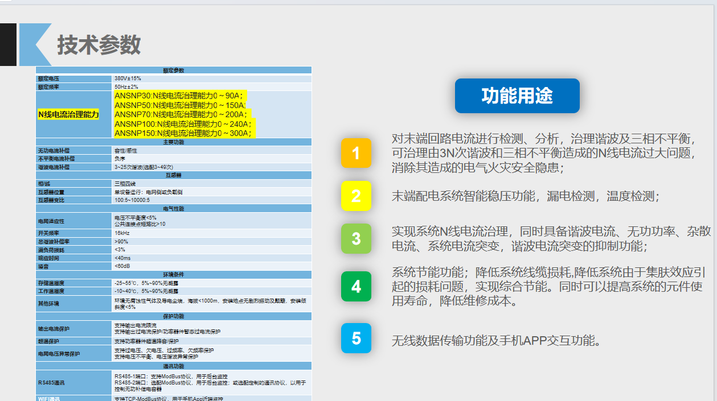Select the 技术参数 slide title
The image size is (717, 401).
[x=99, y=45]
